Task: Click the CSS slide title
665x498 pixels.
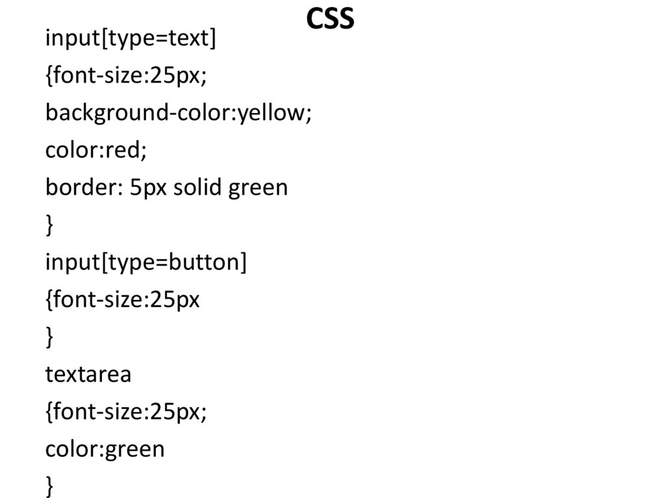Action: point(331,19)
